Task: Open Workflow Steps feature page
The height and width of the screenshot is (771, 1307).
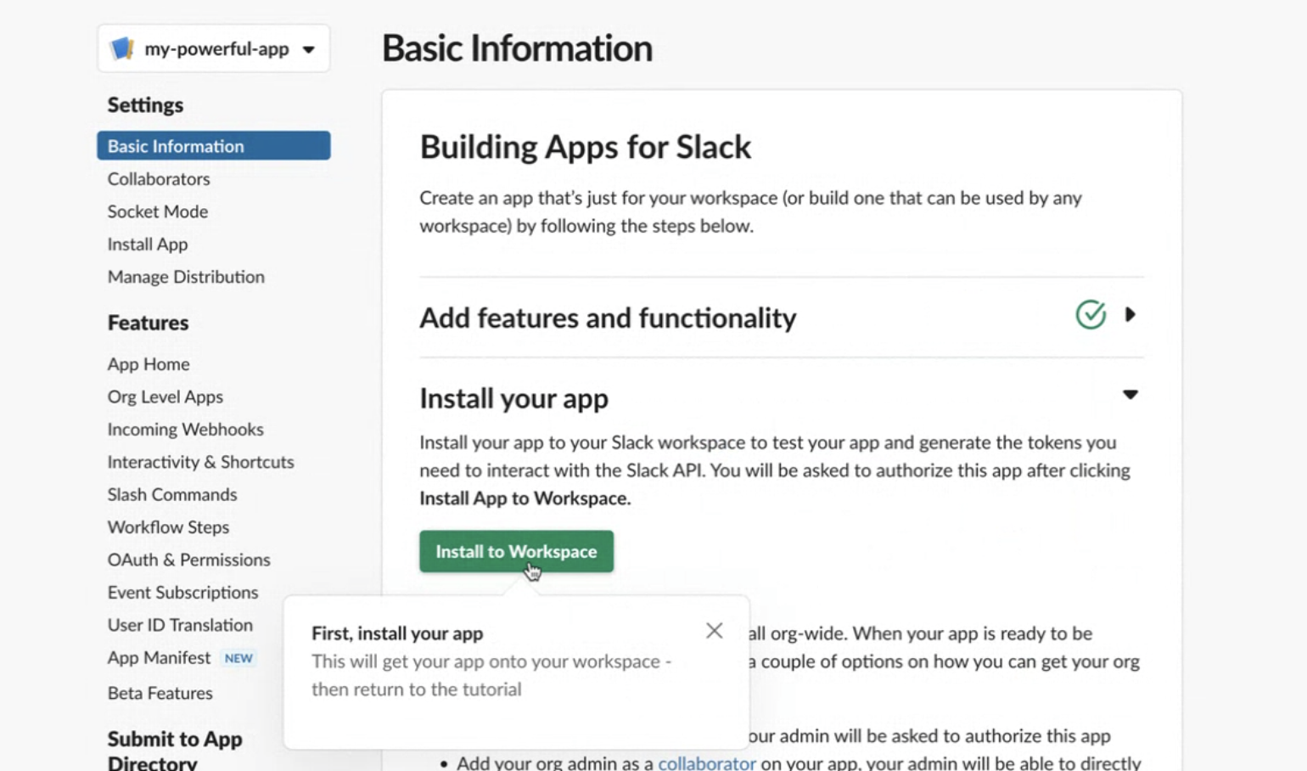Action: click(x=168, y=527)
